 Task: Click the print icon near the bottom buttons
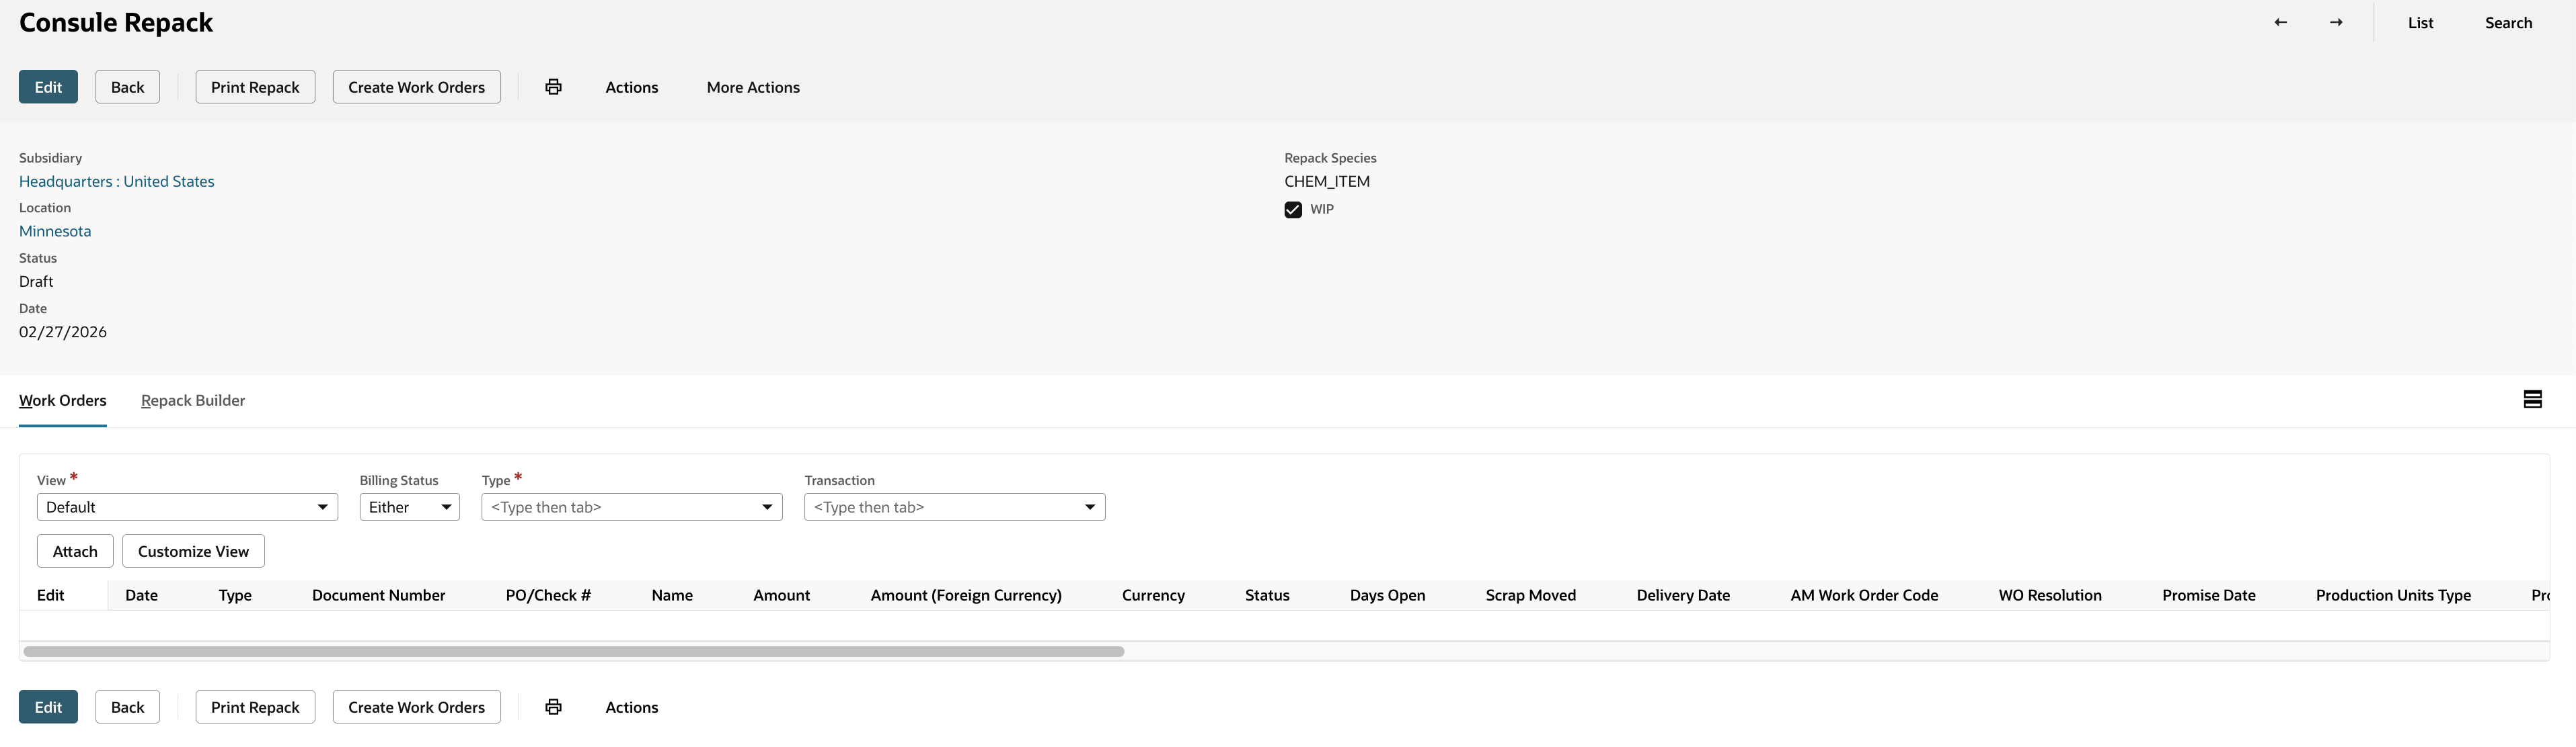(x=553, y=706)
